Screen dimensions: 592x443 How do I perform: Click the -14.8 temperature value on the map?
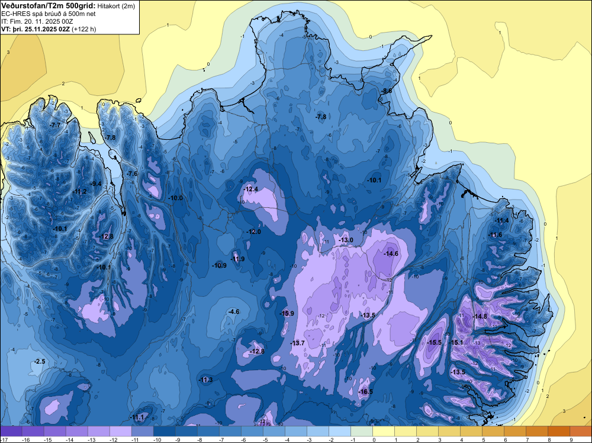(480, 316)
